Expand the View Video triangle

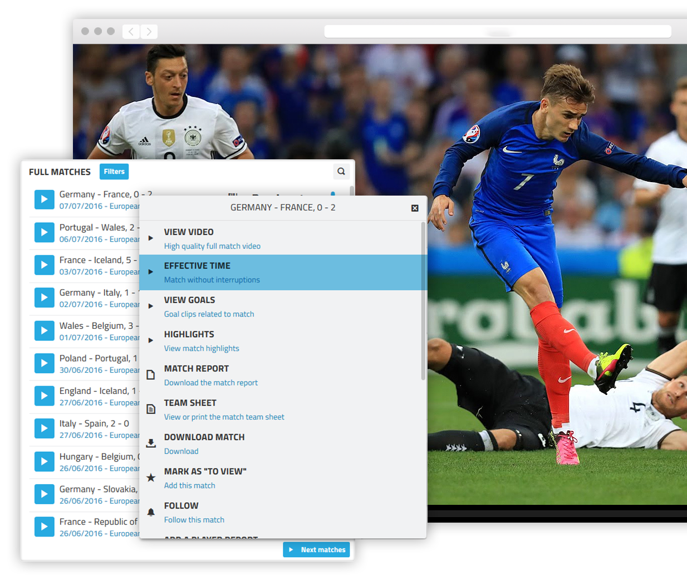click(x=150, y=236)
